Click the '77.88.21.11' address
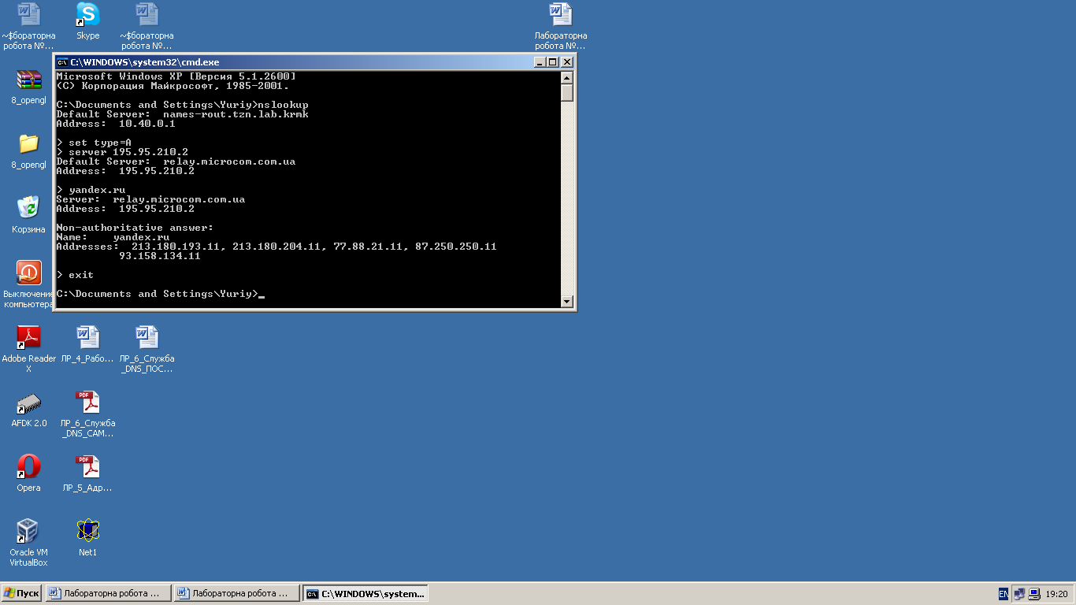The height and width of the screenshot is (605, 1076). pyautogui.click(x=369, y=246)
